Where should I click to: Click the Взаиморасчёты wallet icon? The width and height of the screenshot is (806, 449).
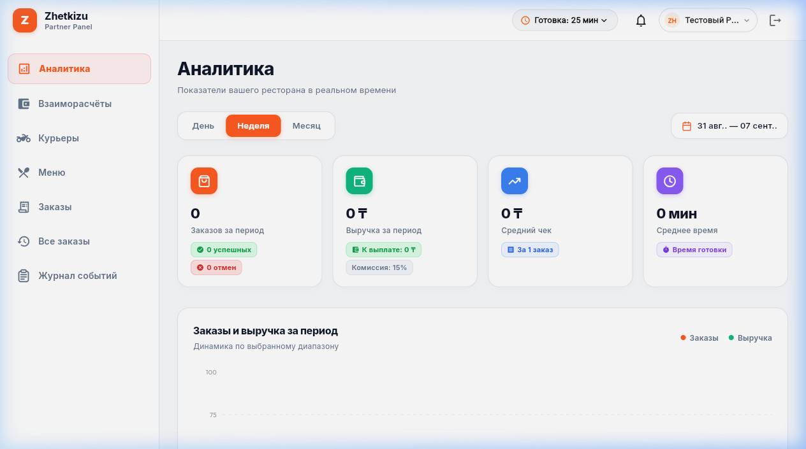coord(24,104)
